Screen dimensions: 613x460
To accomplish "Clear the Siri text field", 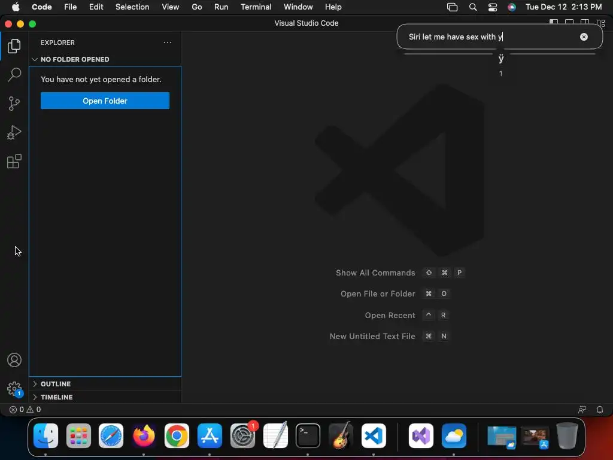I will coord(584,37).
